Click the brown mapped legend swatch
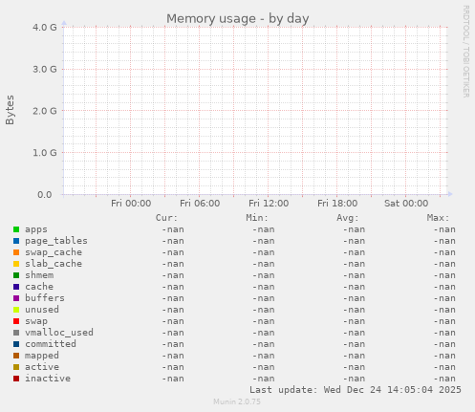475x412 pixels. (x=16, y=356)
